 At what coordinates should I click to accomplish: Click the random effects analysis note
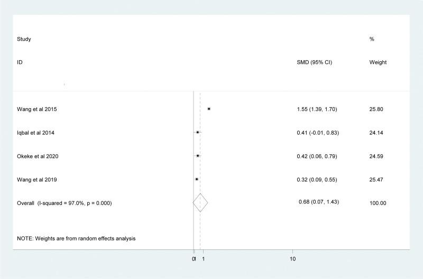[76, 238]
